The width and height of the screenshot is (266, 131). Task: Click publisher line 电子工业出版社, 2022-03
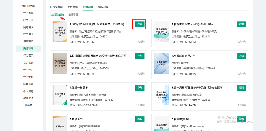tap(191, 100)
